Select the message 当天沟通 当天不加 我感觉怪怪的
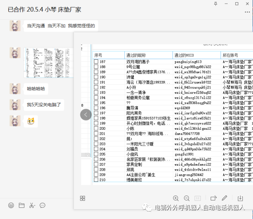Image resolution: width=253 pixels, height=219 pixels. tap(61, 26)
